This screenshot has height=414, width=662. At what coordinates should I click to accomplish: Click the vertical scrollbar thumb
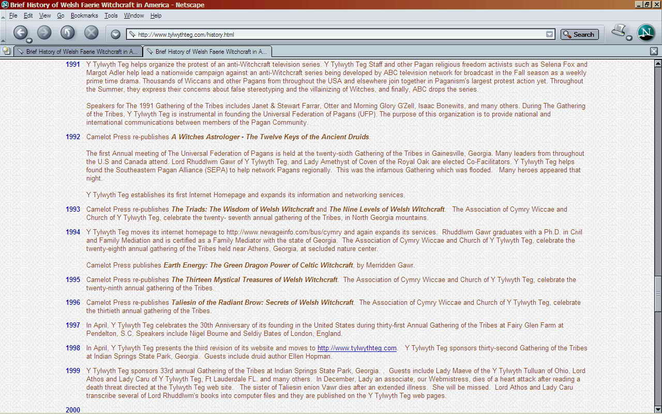pyautogui.click(x=658, y=293)
